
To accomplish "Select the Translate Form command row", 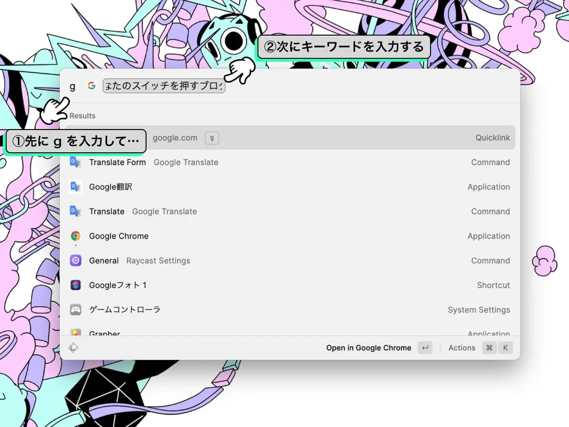I will point(290,162).
